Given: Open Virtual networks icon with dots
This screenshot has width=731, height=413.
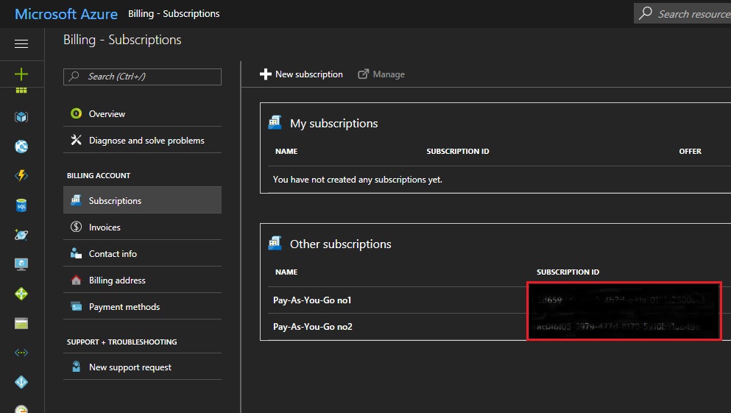Looking at the screenshot, I should tap(21, 353).
